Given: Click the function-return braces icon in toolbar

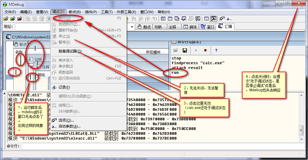Looking at the screenshot, I should [x=148, y=19].
